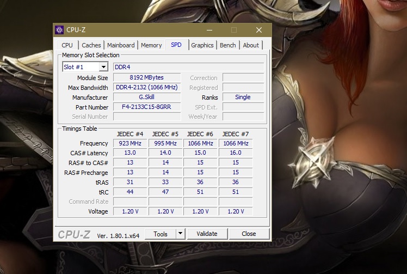Click tRC value 44
The image size is (407, 274).
pos(130,192)
